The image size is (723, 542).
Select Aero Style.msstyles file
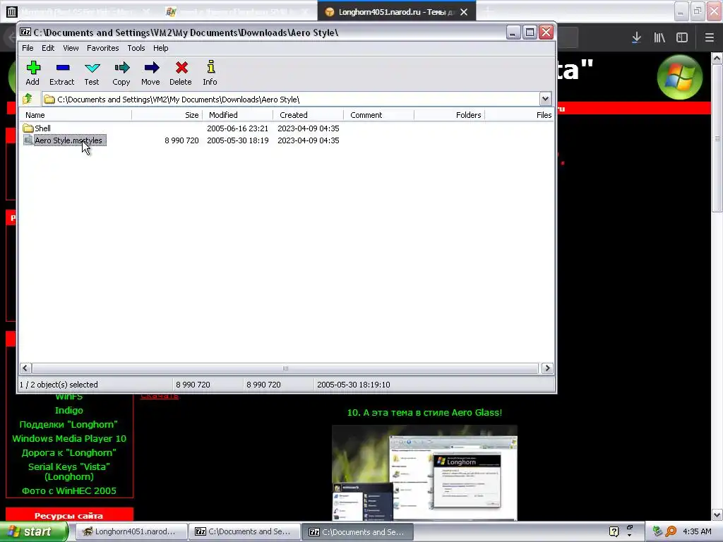[64, 140]
